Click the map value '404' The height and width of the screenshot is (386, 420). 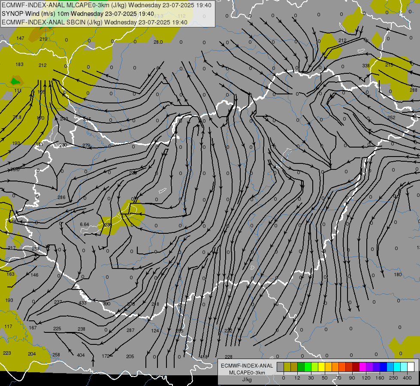tap(81, 355)
